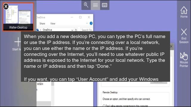Open the zoom magnifier tool
Viewport: 191px width, 107px height.
click(x=86, y=5)
